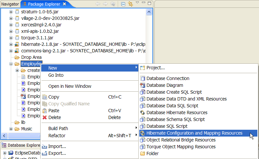Image resolution: width=259 pixels, height=159 pixels.
Task: Click the red Delete X icon
Action: click(x=44, y=117)
